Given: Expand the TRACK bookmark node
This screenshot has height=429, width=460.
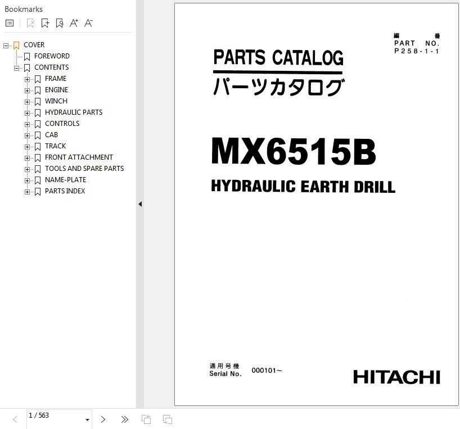Looking at the screenshot, I should (27, 147).
